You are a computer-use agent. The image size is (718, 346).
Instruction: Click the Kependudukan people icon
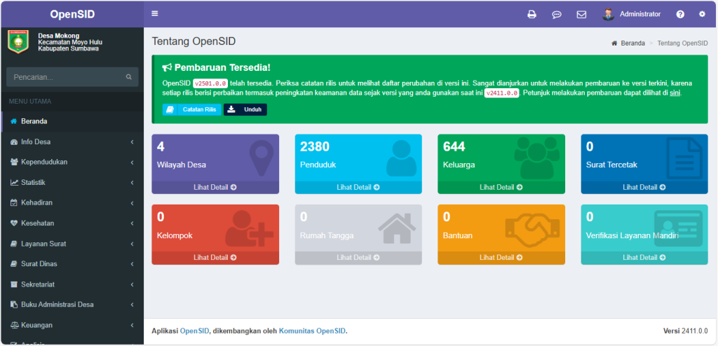[x=14, y=162]
